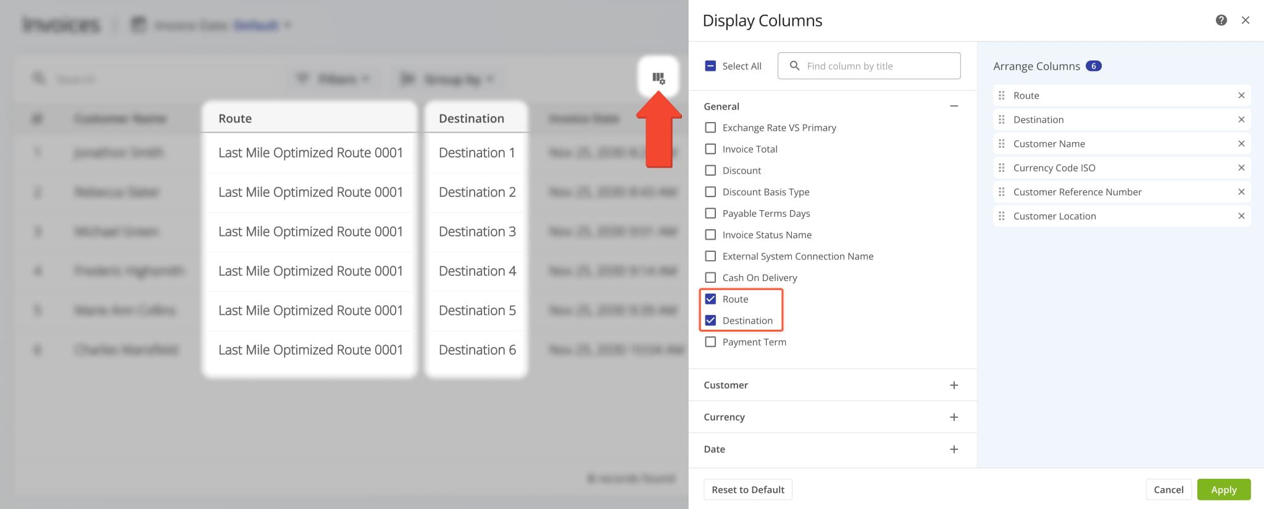Grab the drag handle for Customer Location
Image resolution: width=1264 pixels, height=509 pixels.
click(1002, 216)
